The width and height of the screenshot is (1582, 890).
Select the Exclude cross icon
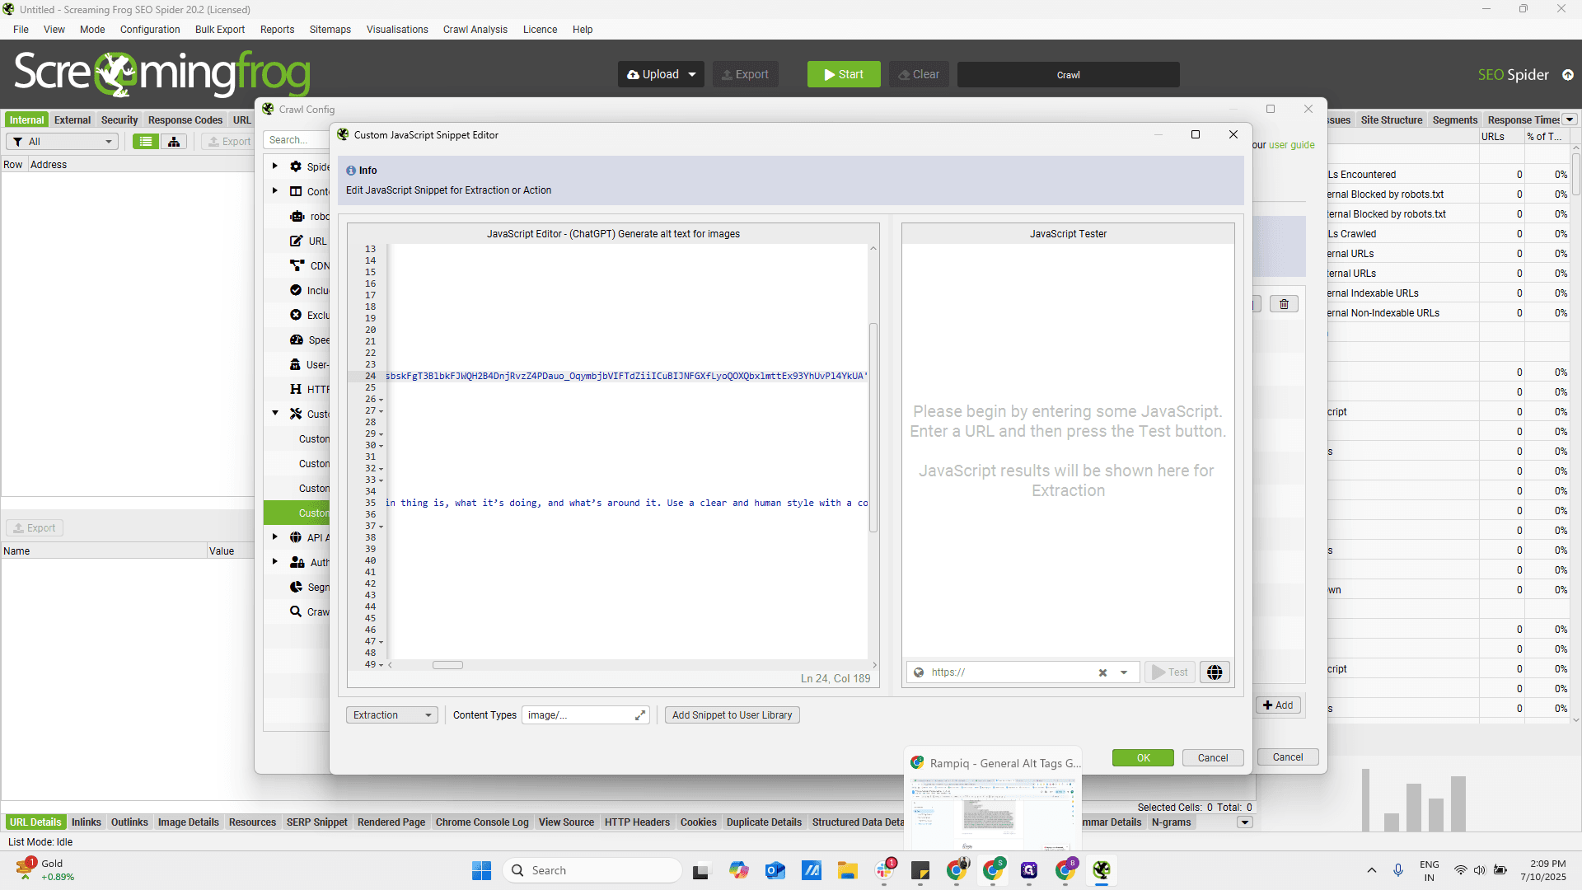tap(296, 315)
